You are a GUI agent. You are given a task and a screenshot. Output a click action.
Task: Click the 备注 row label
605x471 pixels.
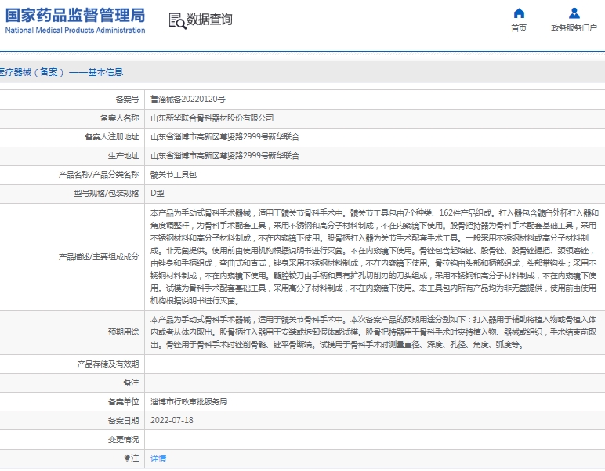point(131,382)
